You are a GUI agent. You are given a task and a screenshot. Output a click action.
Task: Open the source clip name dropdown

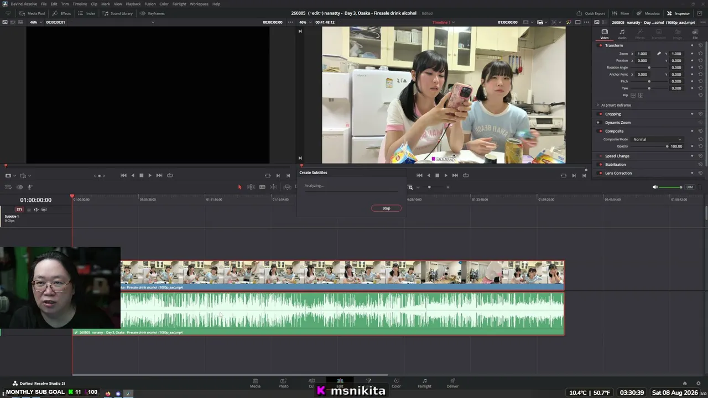[153, 22]
